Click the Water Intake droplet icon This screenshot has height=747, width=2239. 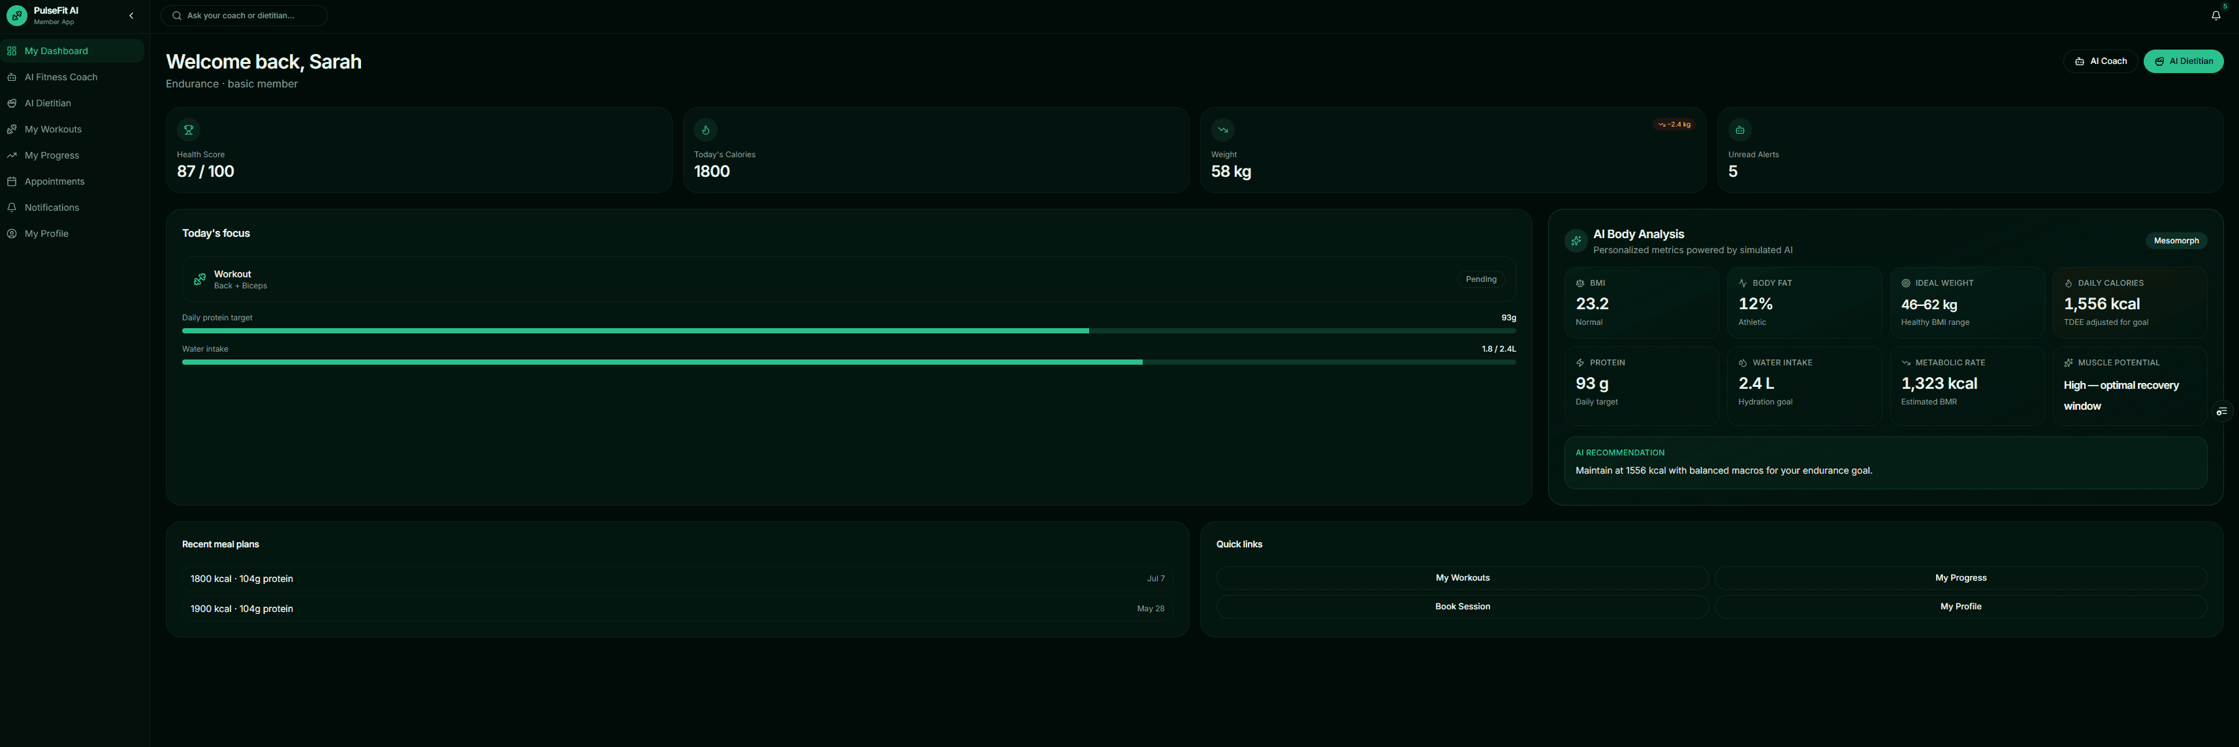coord(1743,363)
